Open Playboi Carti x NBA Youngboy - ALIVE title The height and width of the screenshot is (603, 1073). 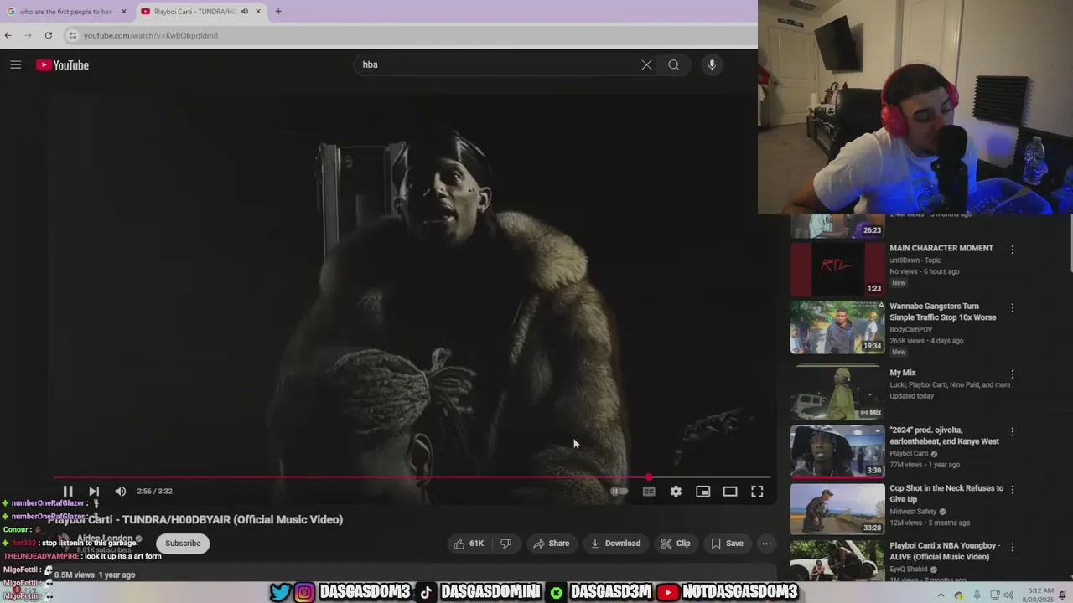946,551
